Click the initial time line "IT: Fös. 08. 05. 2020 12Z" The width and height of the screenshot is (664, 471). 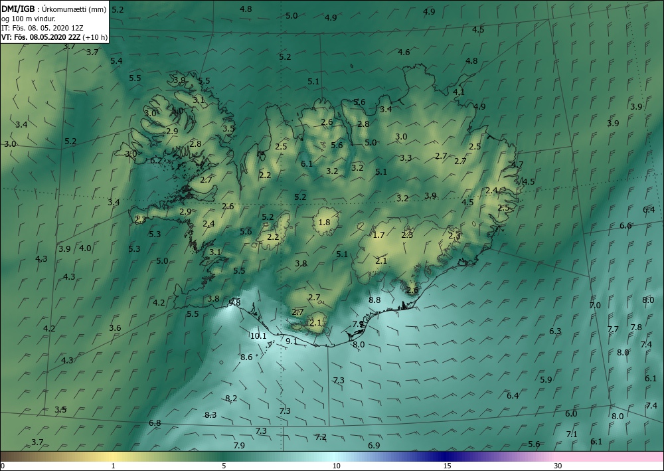(42, 27)
